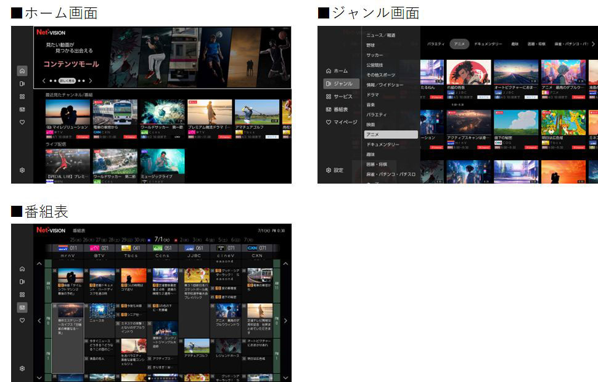Advance the banner with the right chevron
Image resolution: width=598 pixels, height=382 pixels.
91,81
